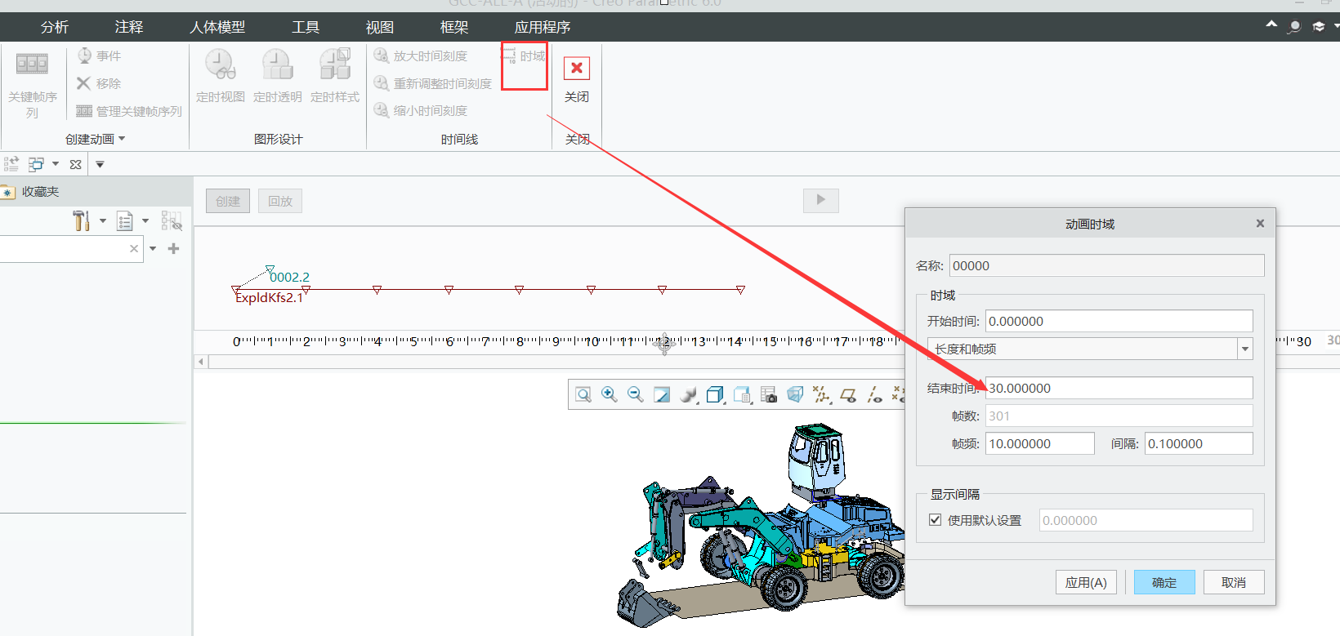Click 缩小时间刻度 zoom out timeline
This screenshot has width=1340, height=636.
(x=421, y=110)
